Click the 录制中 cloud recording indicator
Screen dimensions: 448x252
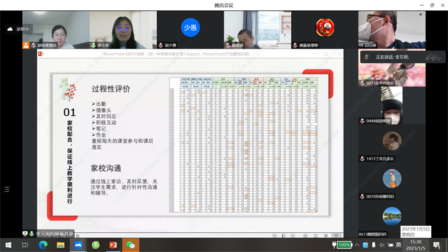(x=19, y=29)
